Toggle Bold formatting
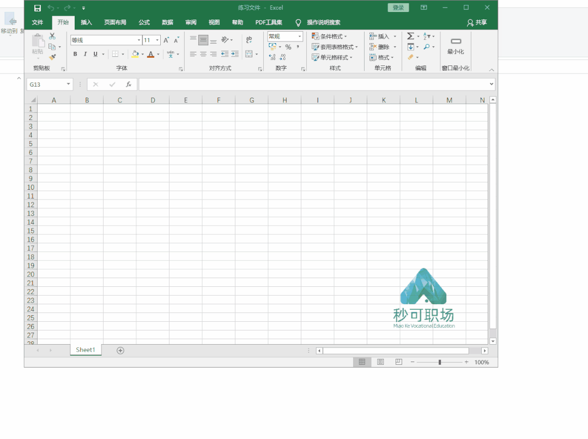This screenshot has width=588, height=439. click(75, 54)
